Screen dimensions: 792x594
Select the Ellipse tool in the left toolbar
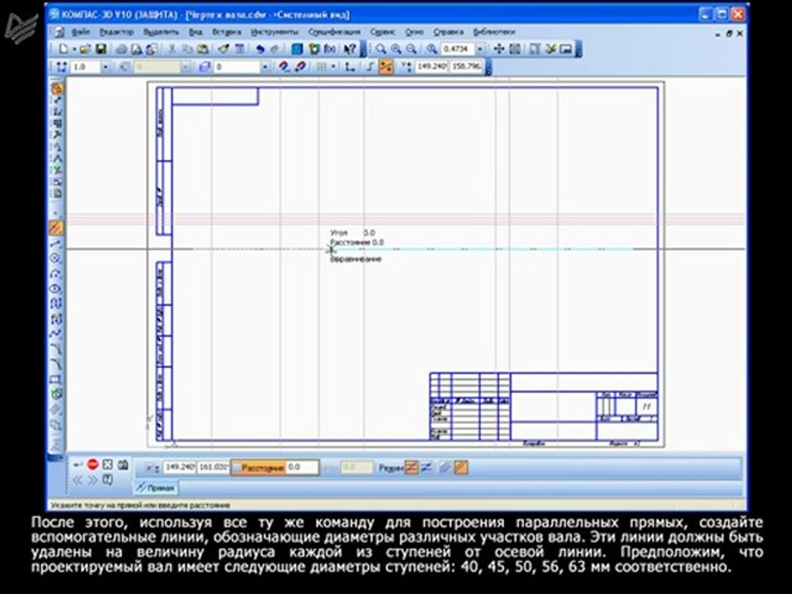click(x=57, y=289)
